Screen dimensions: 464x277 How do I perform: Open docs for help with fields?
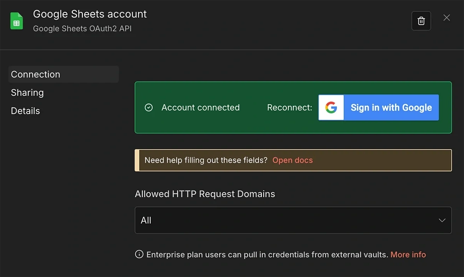point(292,160)
